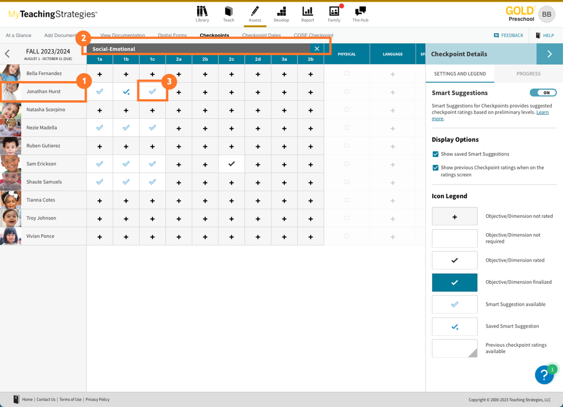Uncheck Show previous Checkpoint ratings option

(x=435, y=168)
